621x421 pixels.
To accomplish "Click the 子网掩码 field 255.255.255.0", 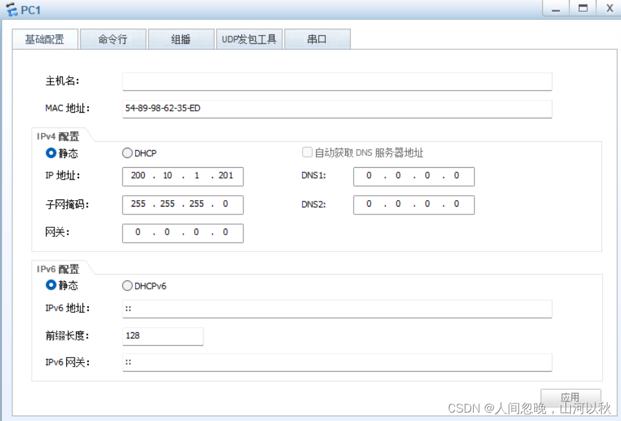I will pyautogui.click(x=183, y=205).
